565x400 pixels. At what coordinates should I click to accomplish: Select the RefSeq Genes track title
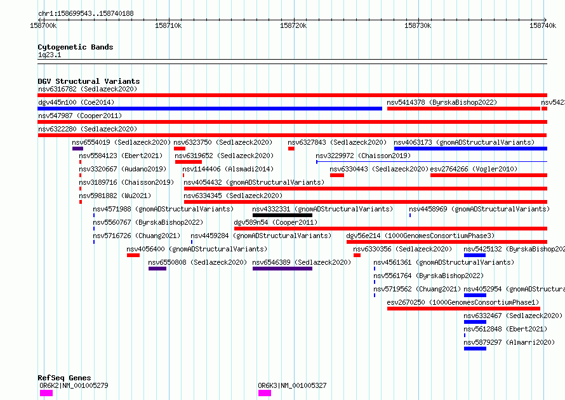(64, 378)
